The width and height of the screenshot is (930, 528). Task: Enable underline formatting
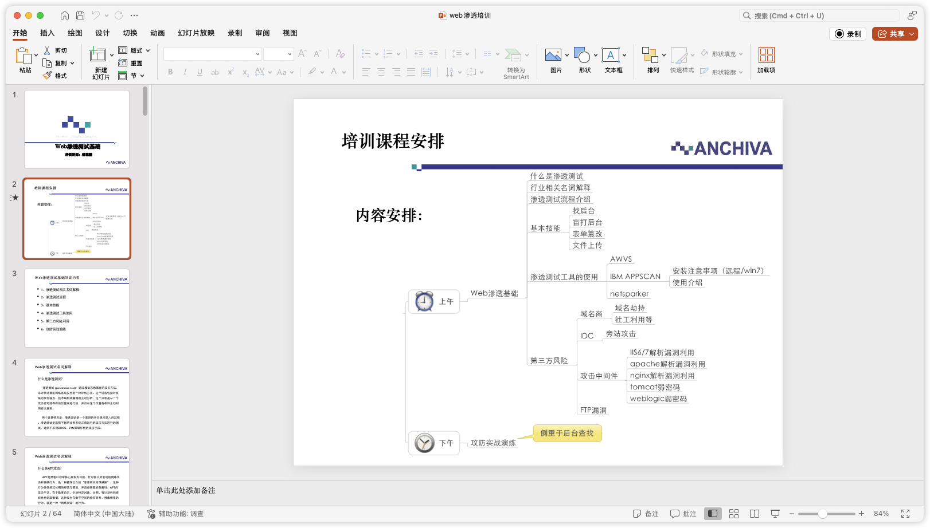[x=200, y=72]
